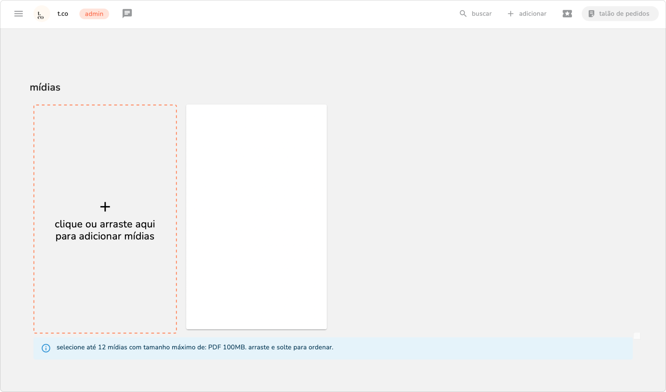Click the document icon in talão de pedidos
Image resolution: width=666 pixels, height=392 pixels.
[591, 14]
